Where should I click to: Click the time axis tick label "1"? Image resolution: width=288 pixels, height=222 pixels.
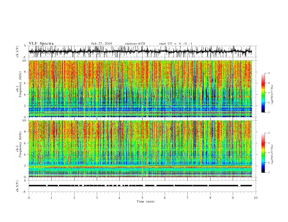(x=51, y=198)
